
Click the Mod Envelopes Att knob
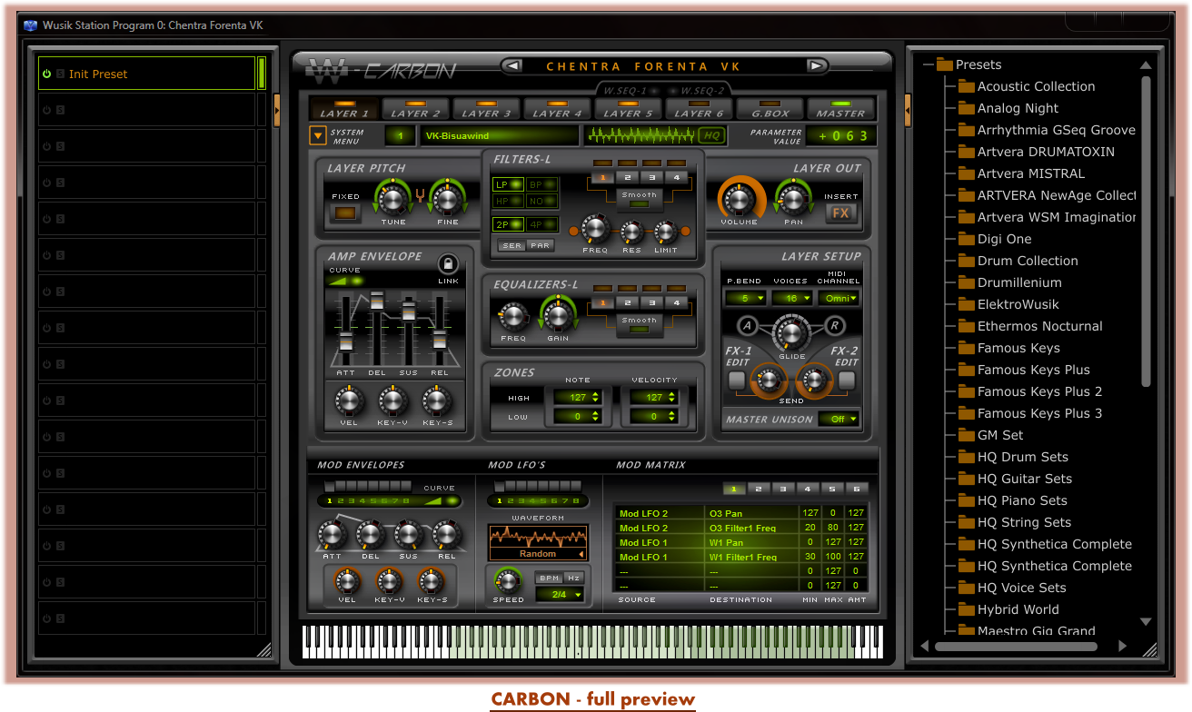coord(332,536)
